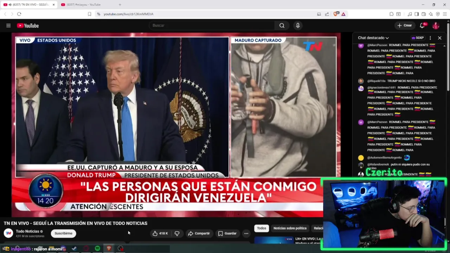The width and height of the screenshot is (450, 253).
Task: Open the account avatar menu
Action: point(436,25)
